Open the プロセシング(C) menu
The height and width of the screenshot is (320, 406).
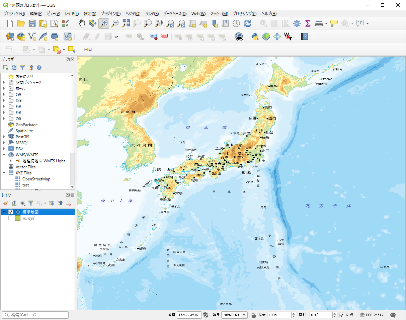[x=245, y=14]
